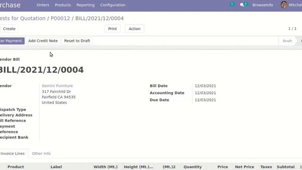Open the Products menu
Image resolution: width=302 pixels, height=170 pixels.
63,5
